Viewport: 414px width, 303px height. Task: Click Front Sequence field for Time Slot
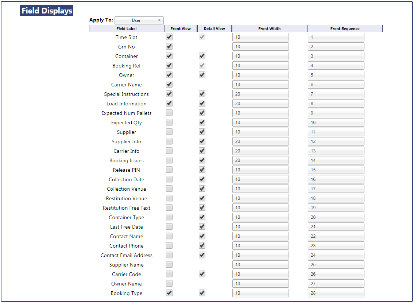pos(336,37)
